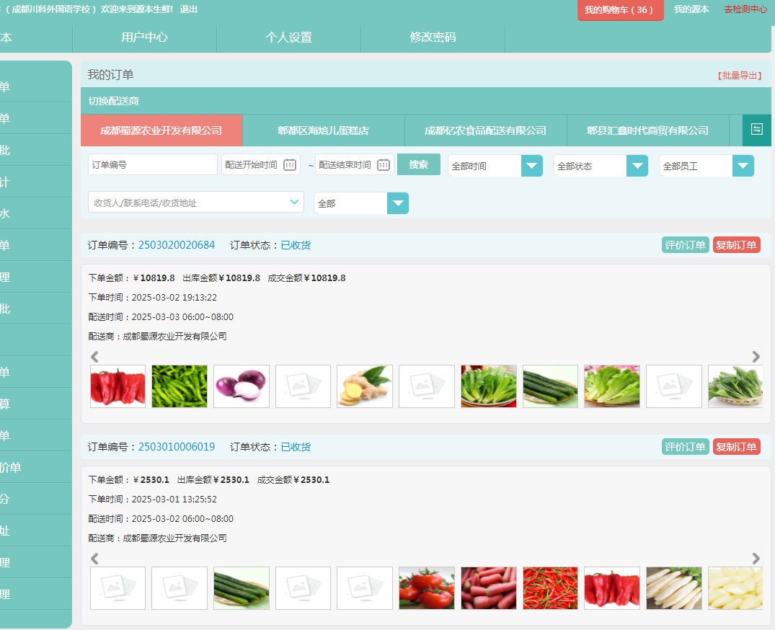775x630 pixels.
Task: Open the tomato thumbnail in order 2503010006019
Action: coord(427,588)
